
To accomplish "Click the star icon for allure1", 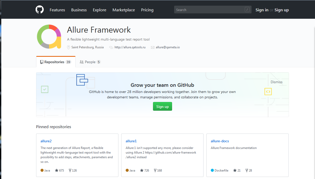I will (142, 170).
